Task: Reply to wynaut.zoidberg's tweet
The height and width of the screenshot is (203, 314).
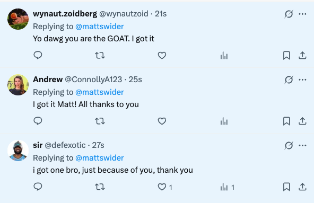Action: click(38, 55)
